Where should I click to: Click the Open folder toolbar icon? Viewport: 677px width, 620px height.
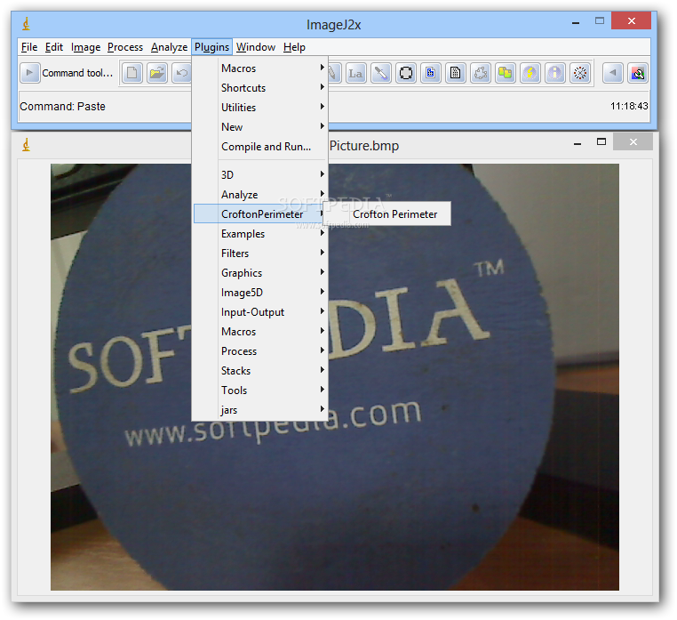(x=157, y=73)
